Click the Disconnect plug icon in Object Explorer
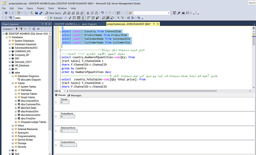Screen dimensions: 256x155 (x=21, y=29)
